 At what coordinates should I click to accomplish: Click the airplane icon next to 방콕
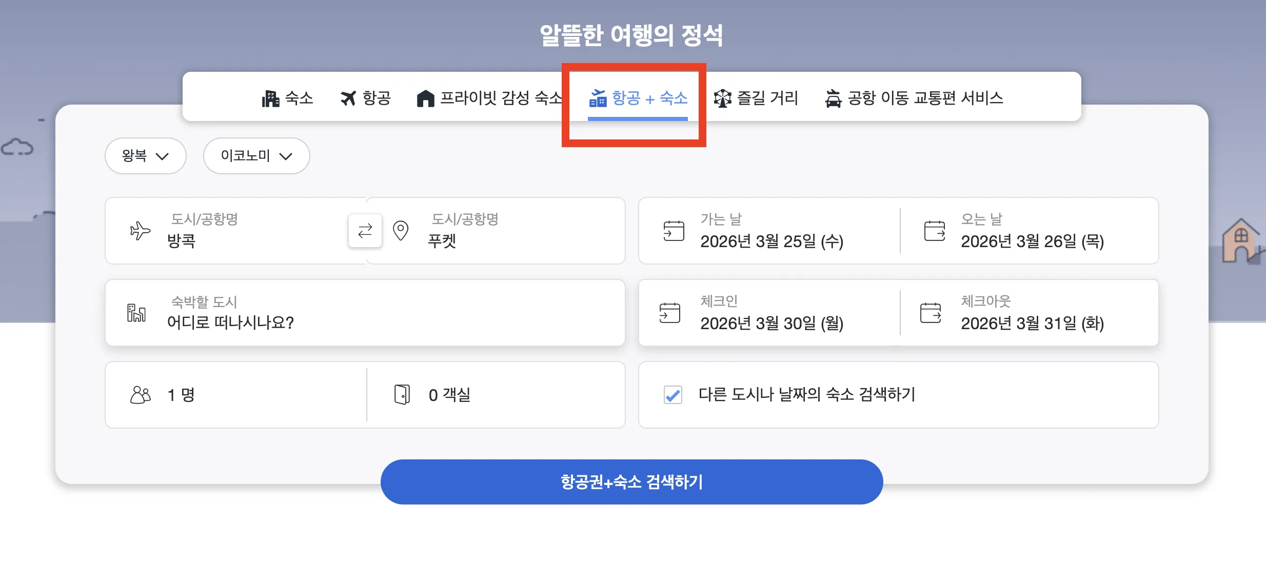click(140, 231)
